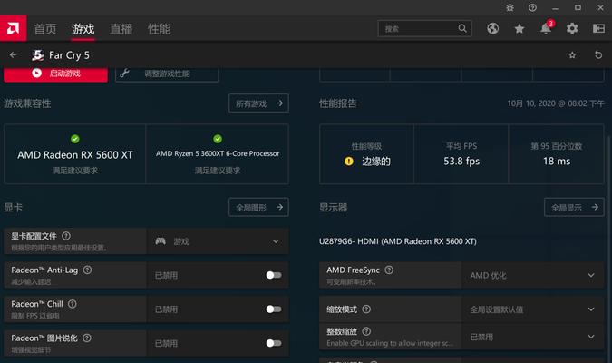Open the bug report icon in title bar
This screenshot has width=612, height=363.
pyautogui.click(x=510, y=7)
